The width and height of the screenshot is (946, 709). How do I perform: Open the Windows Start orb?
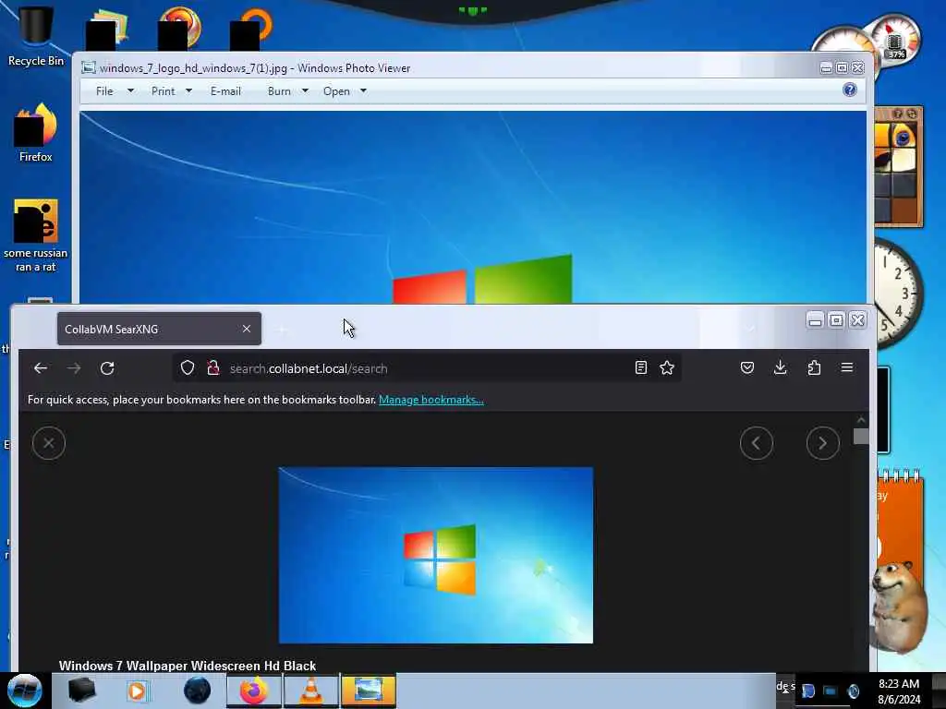pyautogui.click(x=24, y=691)
